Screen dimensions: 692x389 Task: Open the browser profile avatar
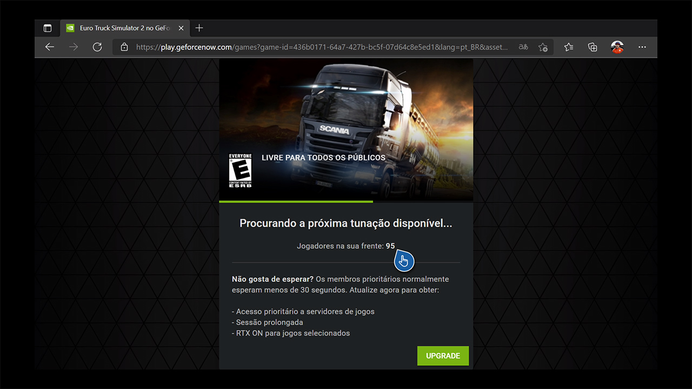click(x=617, y=47)
